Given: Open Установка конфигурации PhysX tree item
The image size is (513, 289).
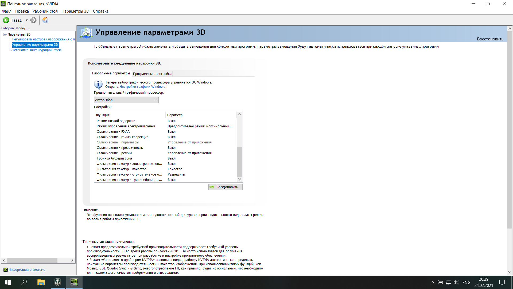Looking at the screenshot, I should (37, 50).
